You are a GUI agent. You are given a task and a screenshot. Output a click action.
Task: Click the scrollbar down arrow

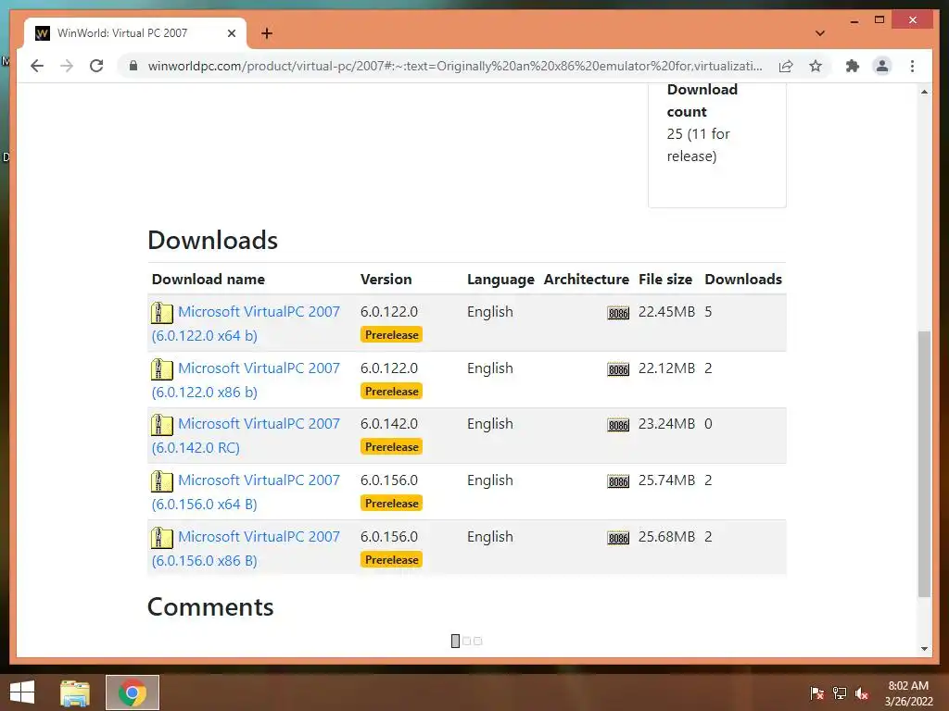point(924,649)
